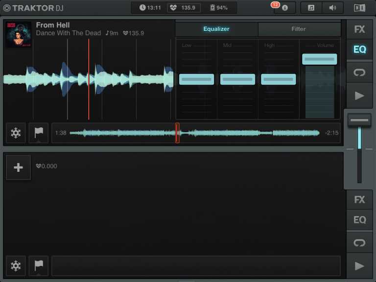The image size is (376, 282).
Task: Tap the remaining time -2:15
Action: pyautogui.click(x=332, y=133)
